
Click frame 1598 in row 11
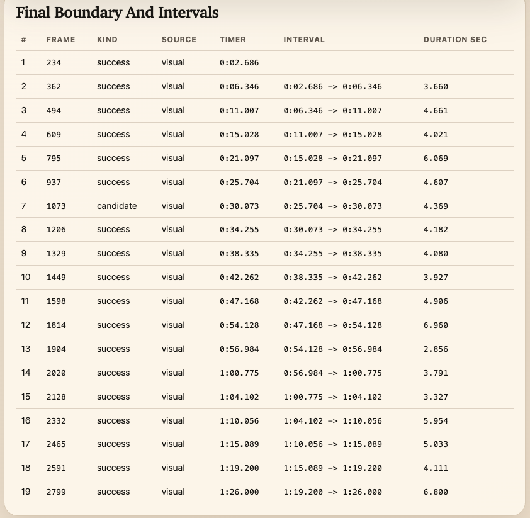pyautogui.click(x=56, y=301)
